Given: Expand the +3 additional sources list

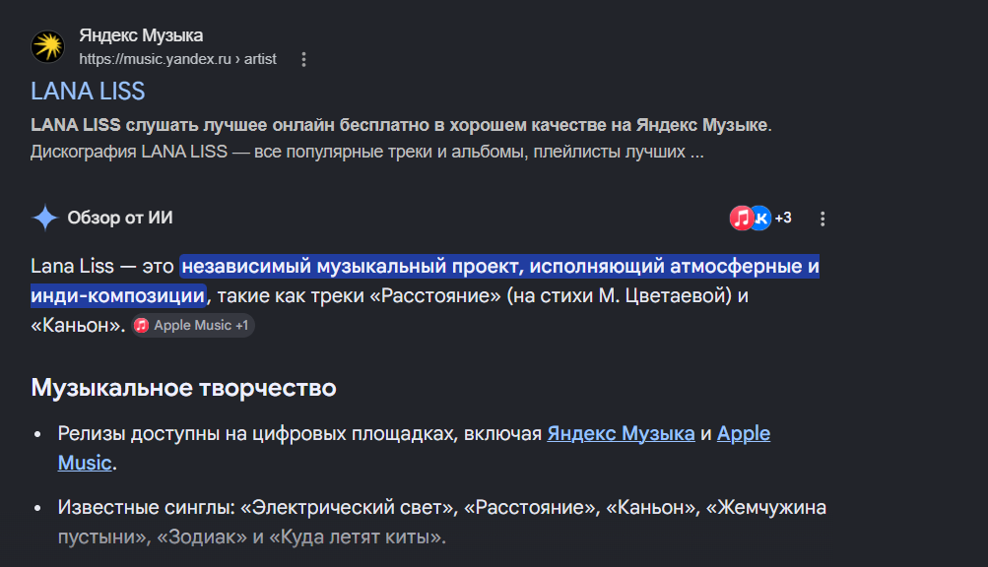Looking at the screenshot, I should pos(783,218).
